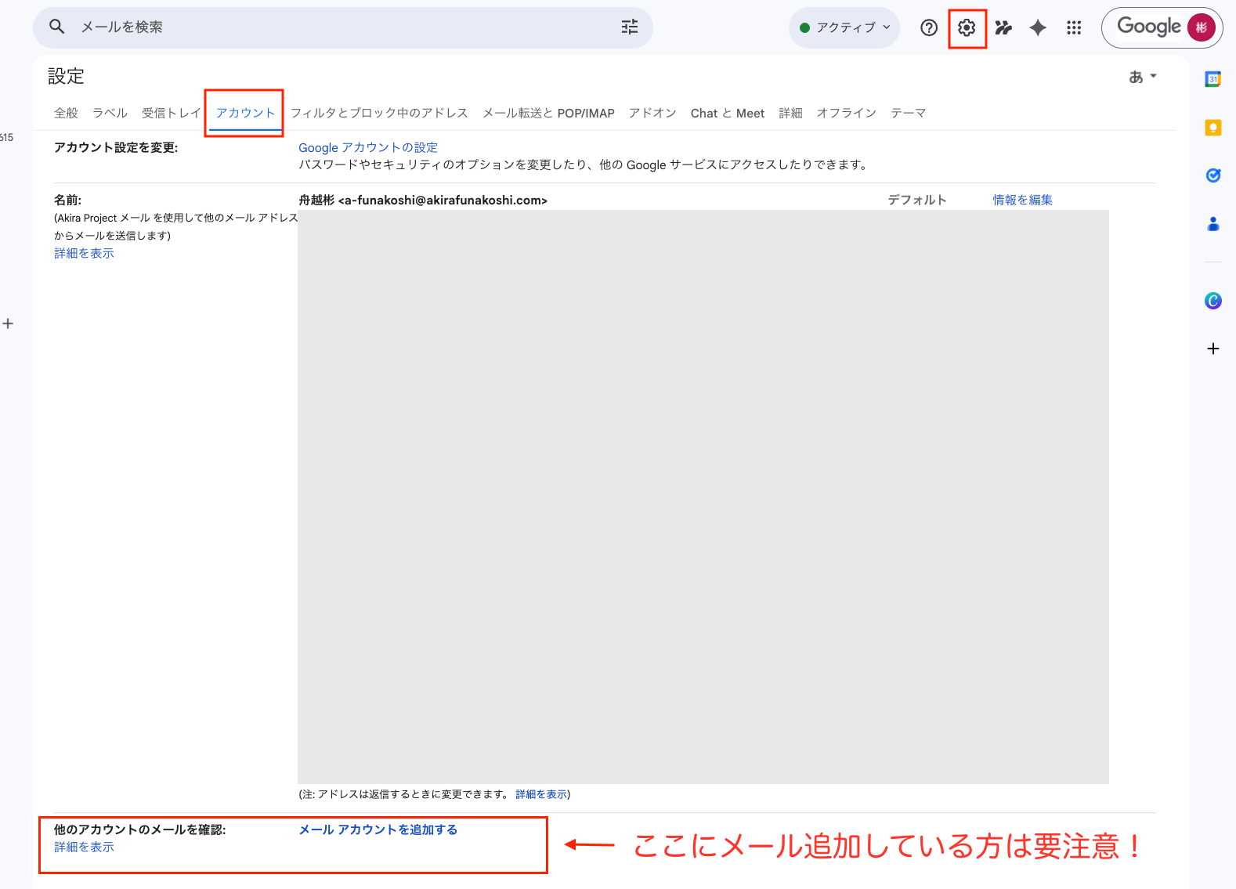
Task: Switch to the 詳細 tab
Action: click(791, 113)
